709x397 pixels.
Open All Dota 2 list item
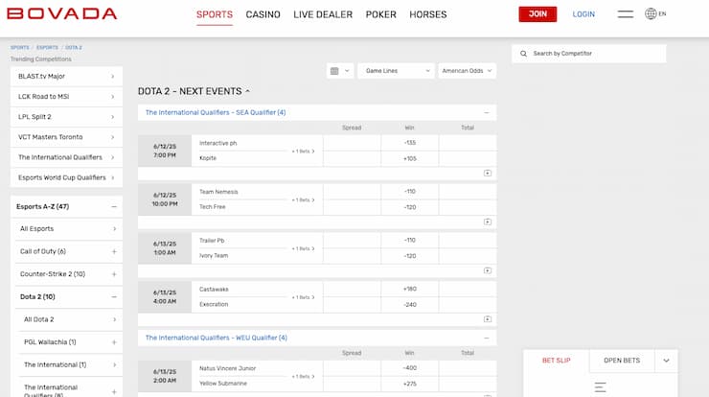(70, 319)
